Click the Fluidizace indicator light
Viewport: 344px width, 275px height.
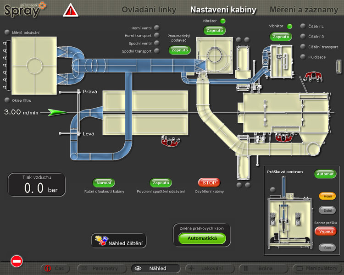point(303,57)
